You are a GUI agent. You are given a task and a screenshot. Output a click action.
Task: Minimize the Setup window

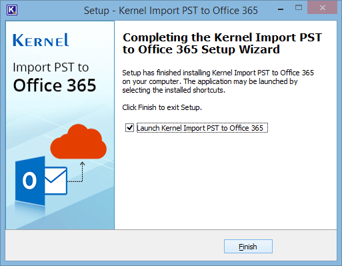(x=281, y=9)
